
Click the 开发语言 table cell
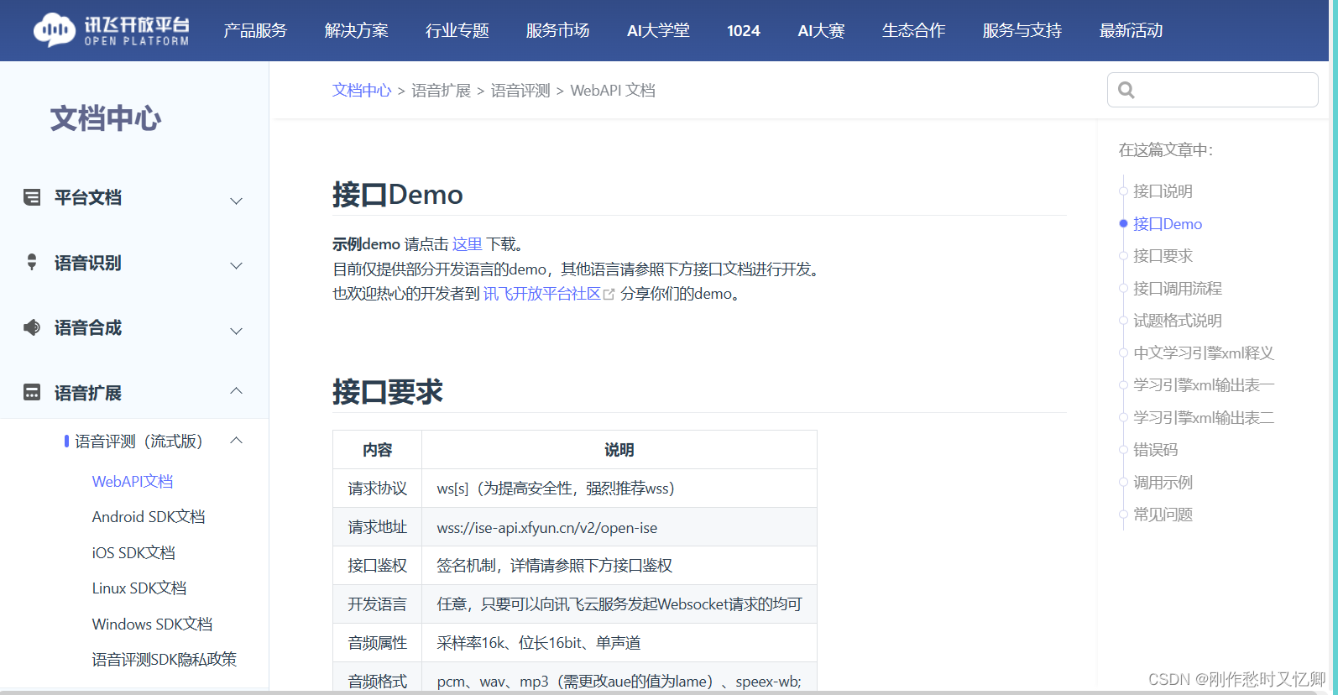coord(378,604)
